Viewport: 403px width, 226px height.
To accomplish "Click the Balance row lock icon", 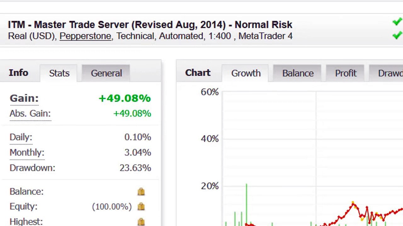I will click(141, 191).
